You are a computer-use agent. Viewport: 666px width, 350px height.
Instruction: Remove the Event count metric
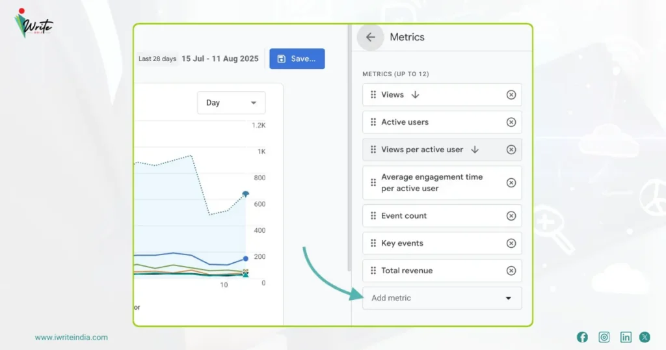point(511,216)
